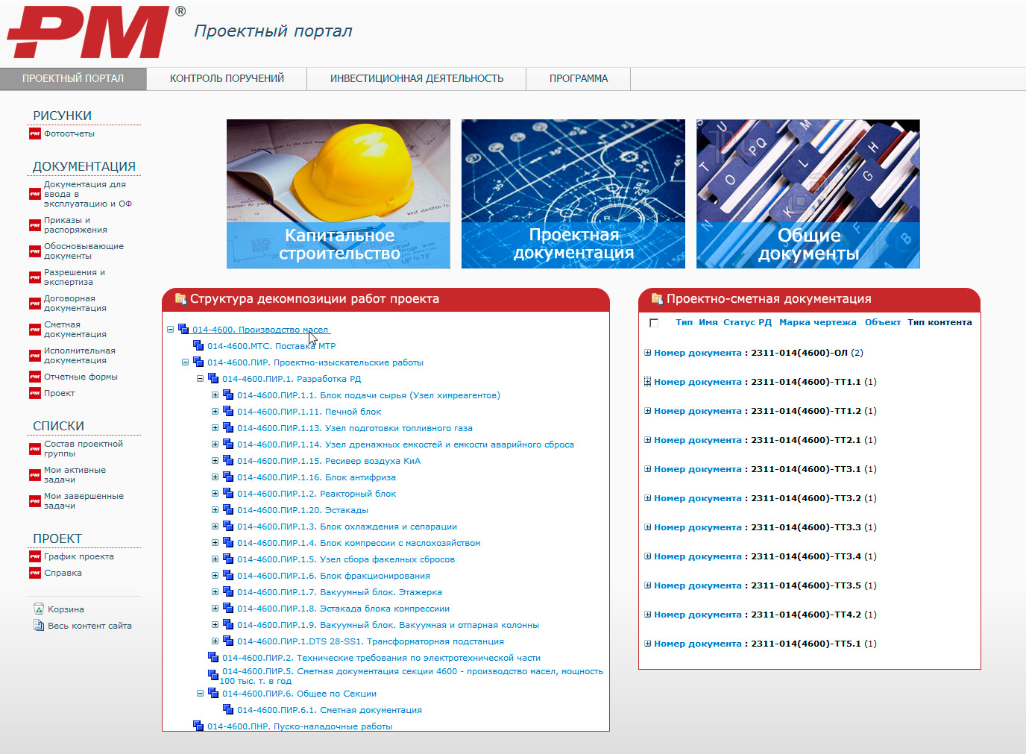Click PM icon beside Состав проектной группы
The image size is (1026, 754).
35,449
